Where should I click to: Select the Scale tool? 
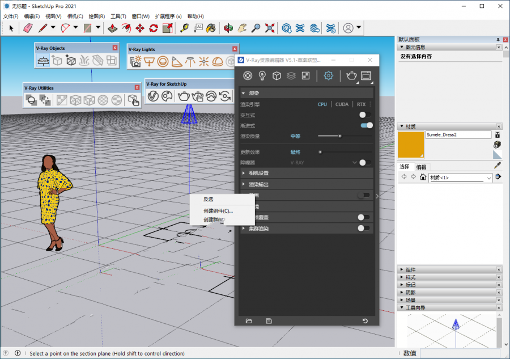pyautogui.click(x=168, y=28)
